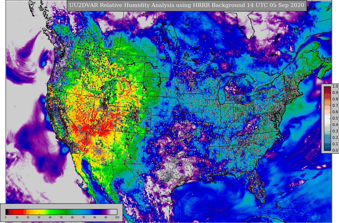The image size is (339, 223).
Task: Click the 0.3 label on the vertical scale
Action: (335, 131)
